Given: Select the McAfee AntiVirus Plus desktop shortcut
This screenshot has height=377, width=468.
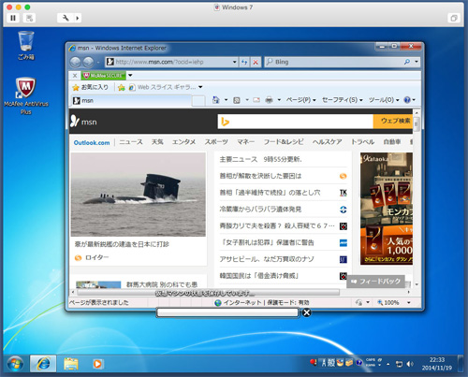Looking at the screenshot, I should pos(26,96).
